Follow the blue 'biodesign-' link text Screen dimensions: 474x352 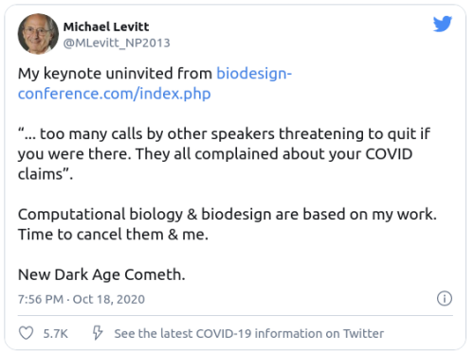(254, 74)
